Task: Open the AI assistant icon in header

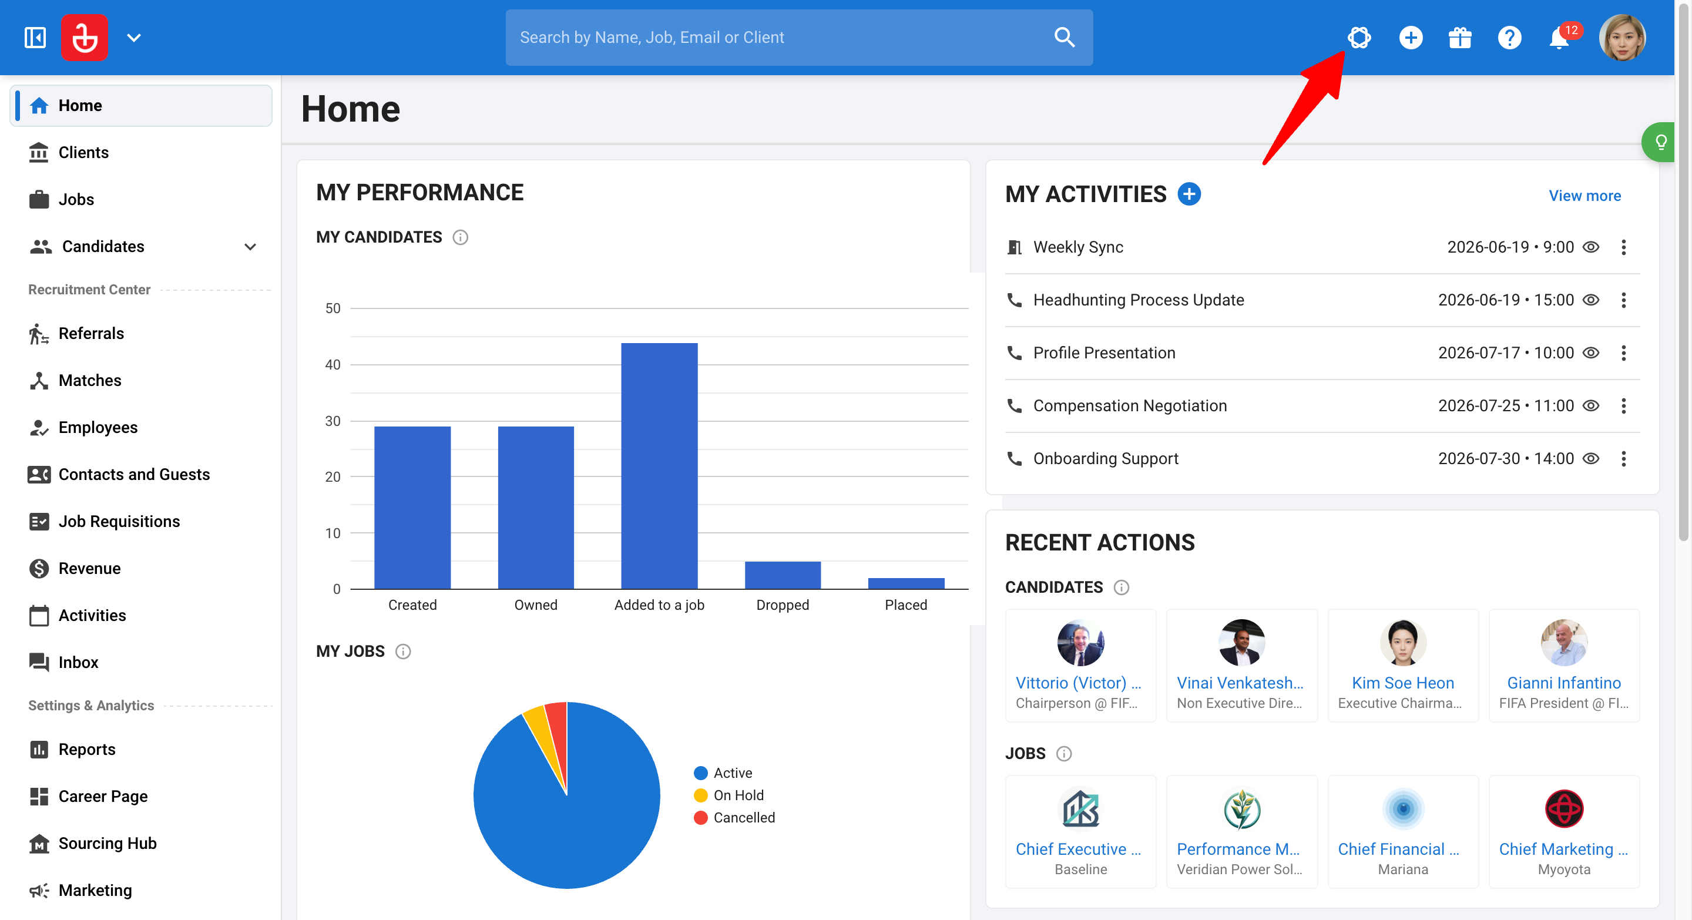Action: 1359,38
